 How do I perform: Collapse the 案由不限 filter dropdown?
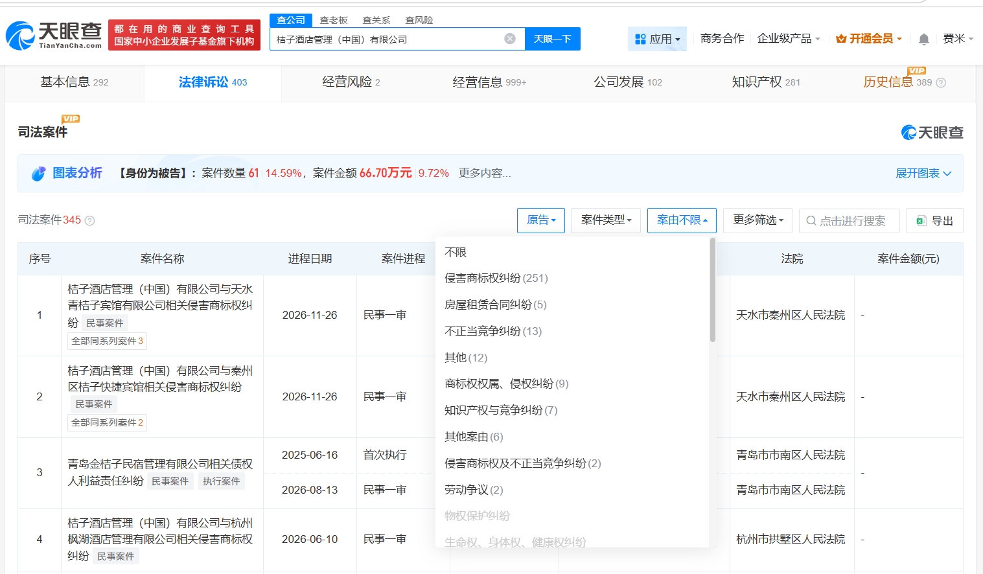click(682, 220)
